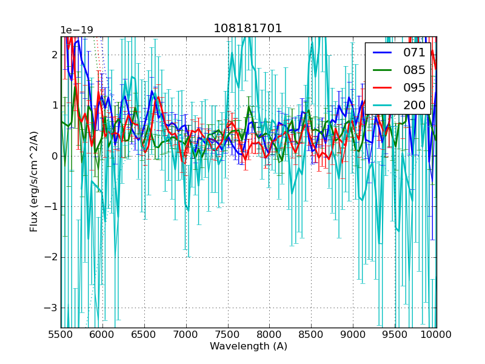Click the plot title 108181701
485x364 pixels.
(x=248, y=29)
